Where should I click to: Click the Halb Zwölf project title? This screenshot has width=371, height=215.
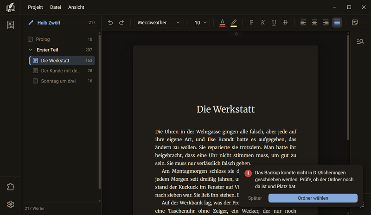tap(49, 23)
